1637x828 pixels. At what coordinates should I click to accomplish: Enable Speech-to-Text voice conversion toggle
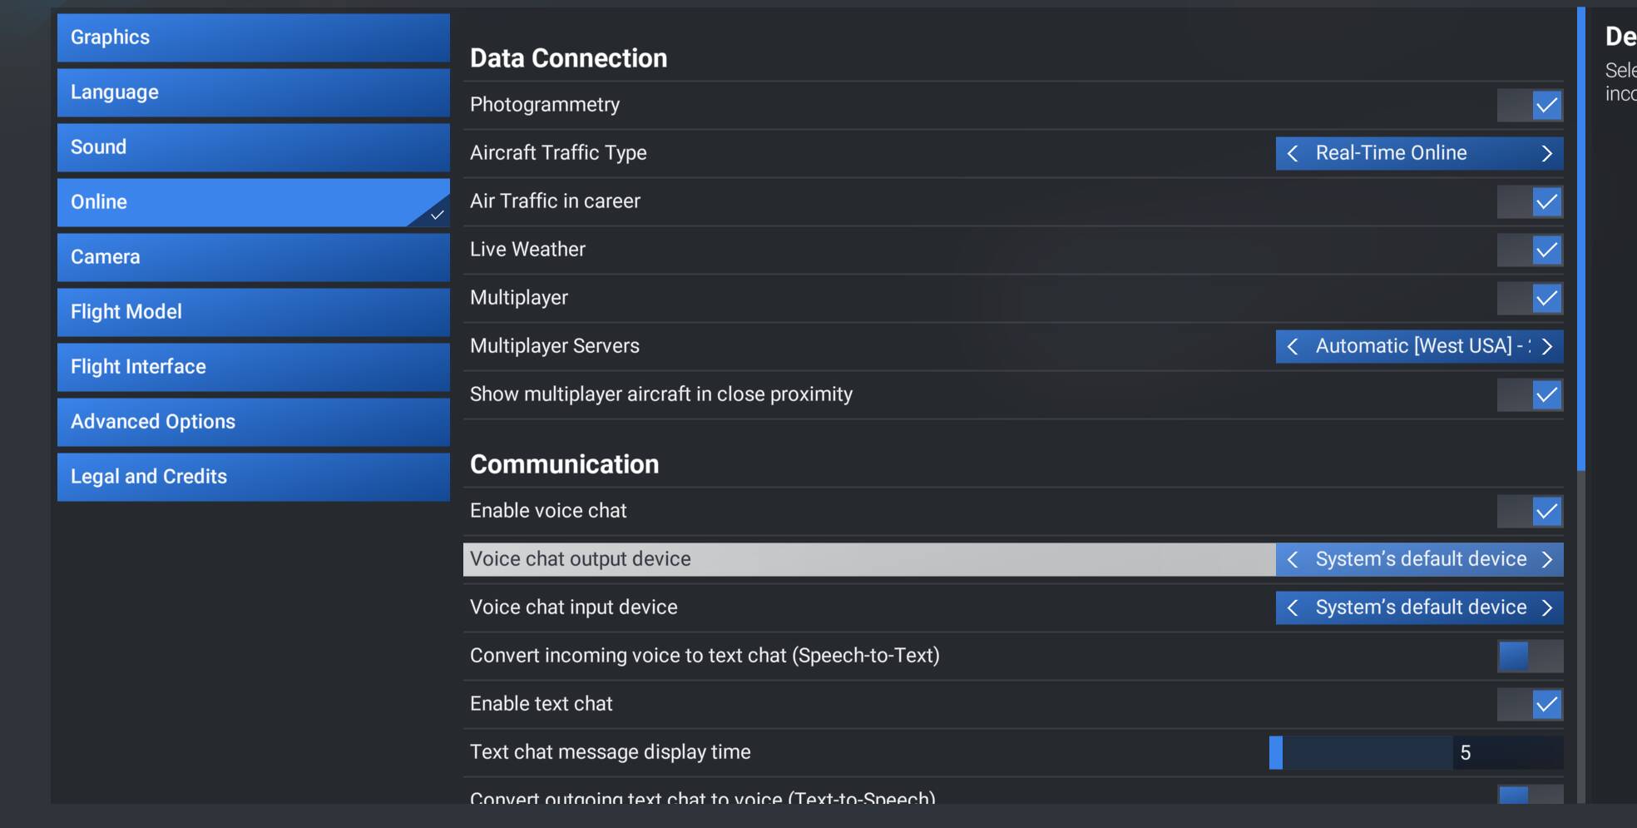pyautogui.click(x=1530, y=656)
